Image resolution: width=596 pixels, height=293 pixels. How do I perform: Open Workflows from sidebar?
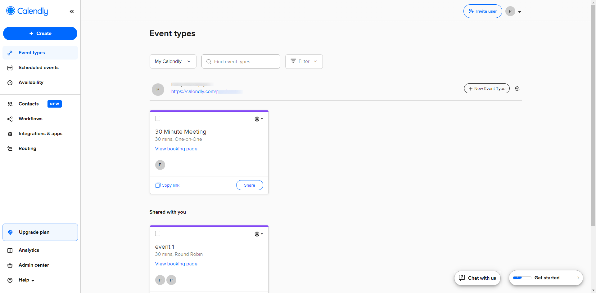(40, 119)
